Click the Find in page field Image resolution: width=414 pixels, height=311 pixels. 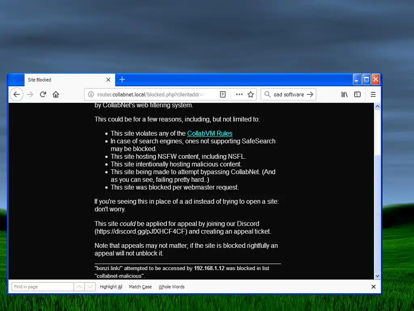click(x=43, y=287)
